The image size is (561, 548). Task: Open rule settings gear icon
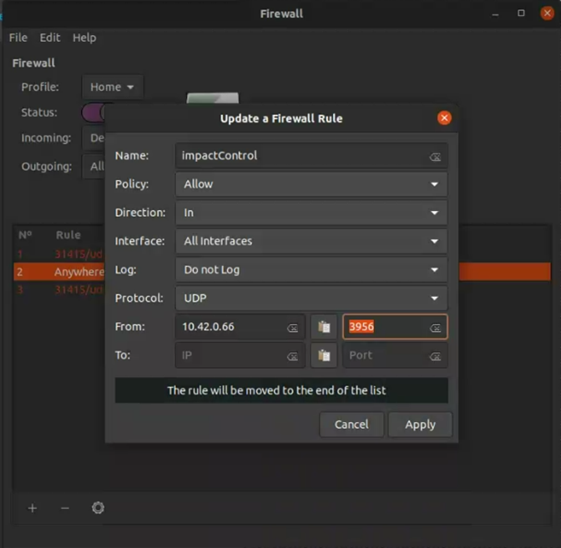point(98,508)
